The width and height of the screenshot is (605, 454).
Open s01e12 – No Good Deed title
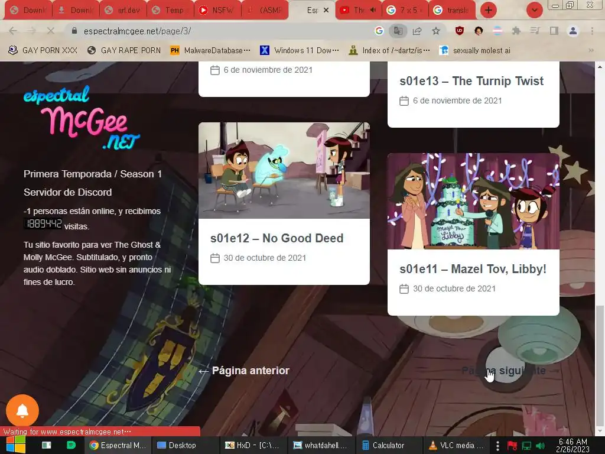click(277, 238)
